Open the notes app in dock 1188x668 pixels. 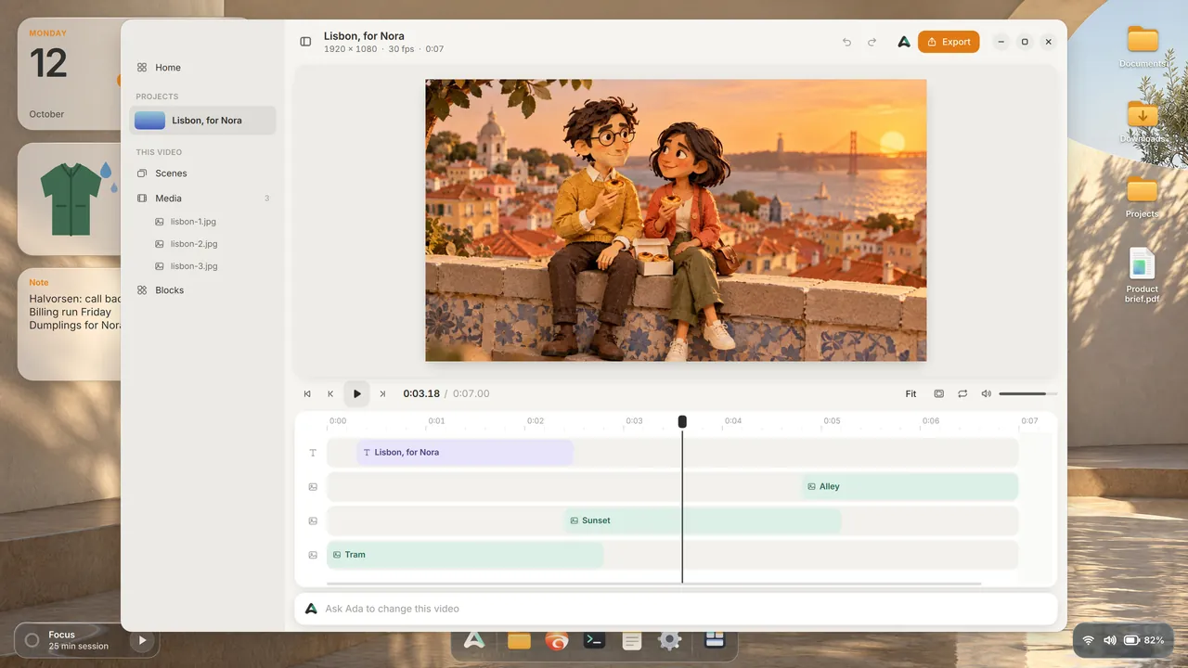[x=632, y=640]
